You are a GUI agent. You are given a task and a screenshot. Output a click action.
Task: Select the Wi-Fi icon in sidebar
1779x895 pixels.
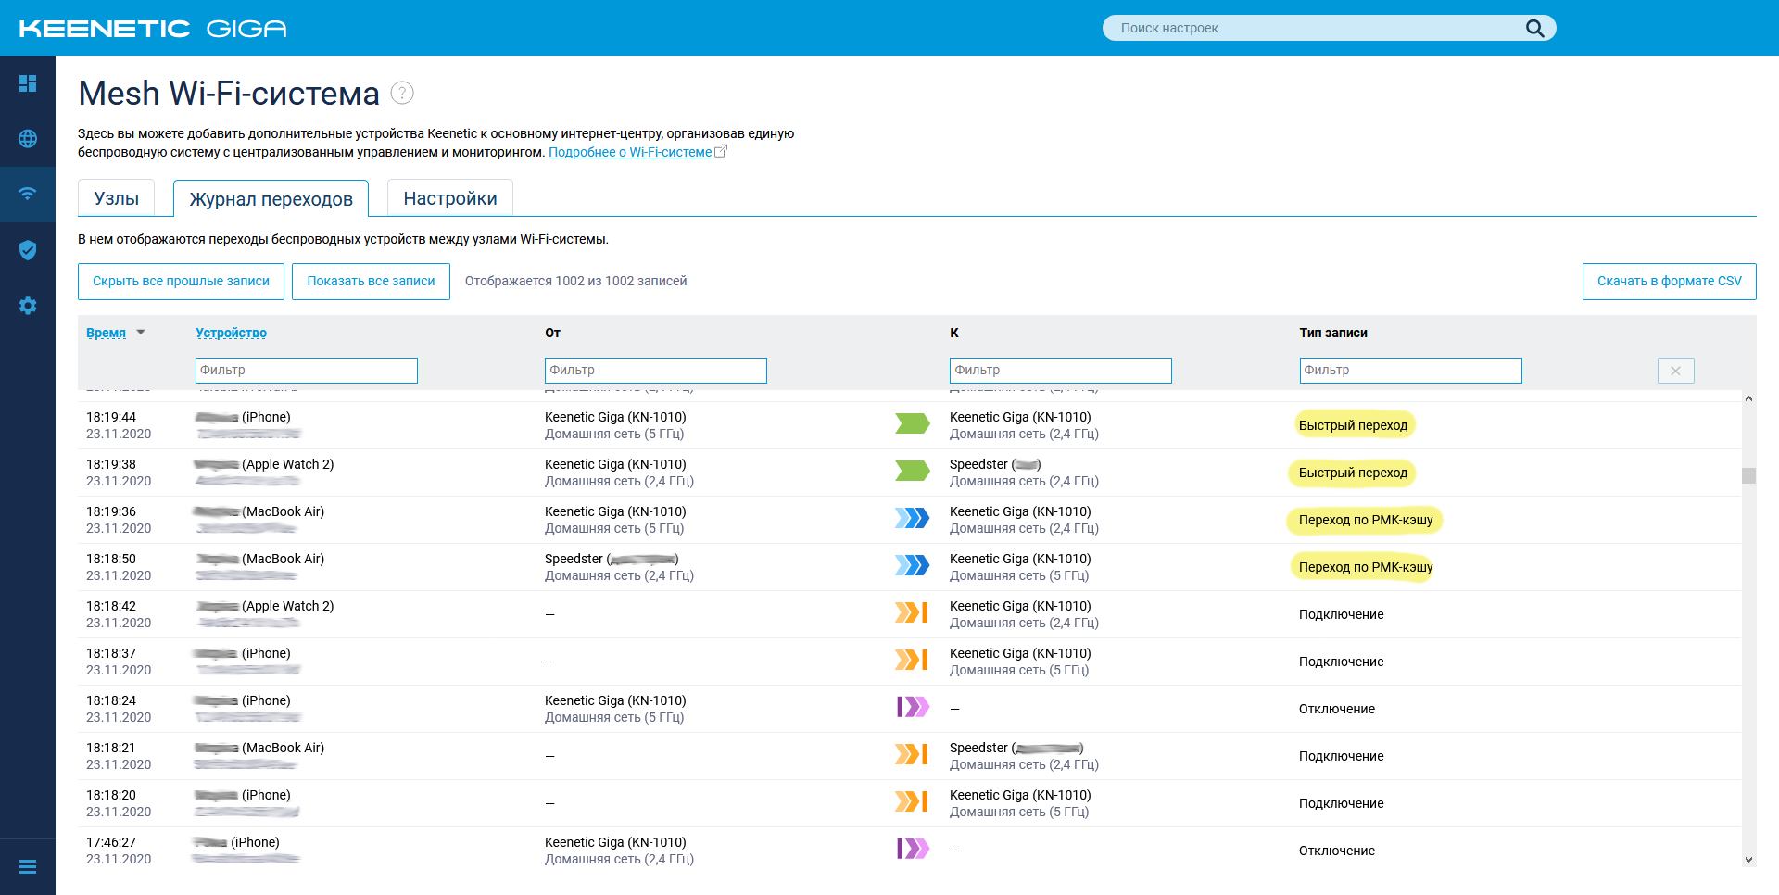pyautogui.click(x=28, y=194)
